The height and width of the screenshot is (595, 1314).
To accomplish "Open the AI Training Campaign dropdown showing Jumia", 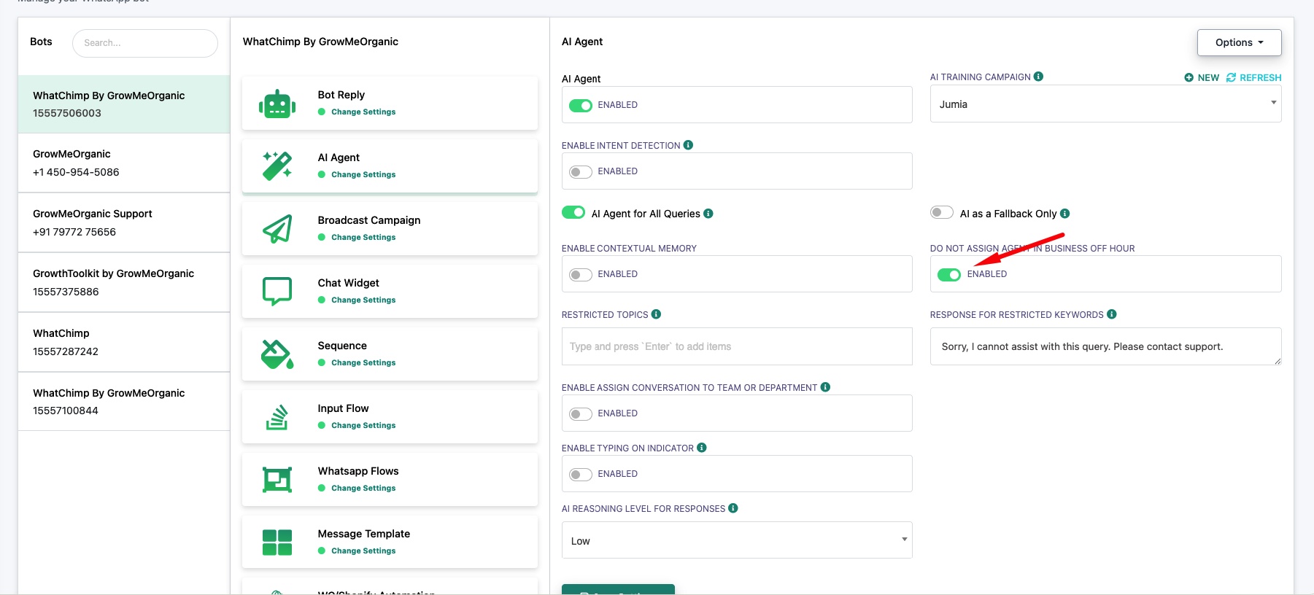I will [x=1105, y=104].
